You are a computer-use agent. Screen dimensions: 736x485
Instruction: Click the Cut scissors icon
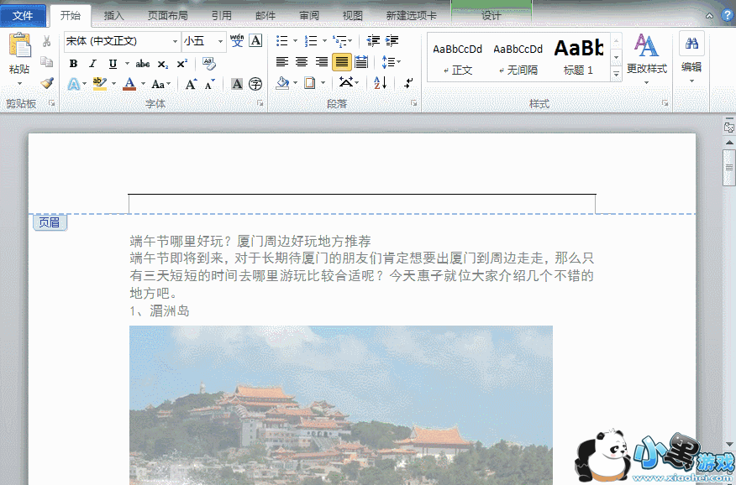coord(47,42)
